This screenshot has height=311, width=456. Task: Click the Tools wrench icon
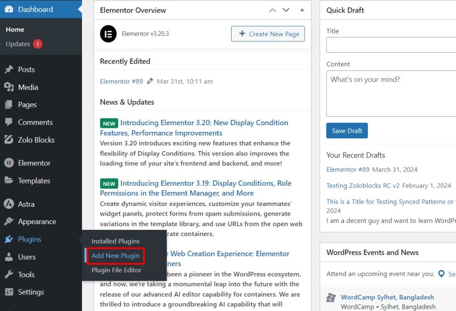9,274
